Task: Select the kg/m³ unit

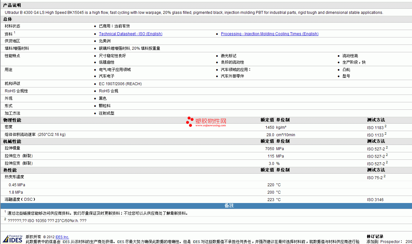Action: [x=281, y=127]
